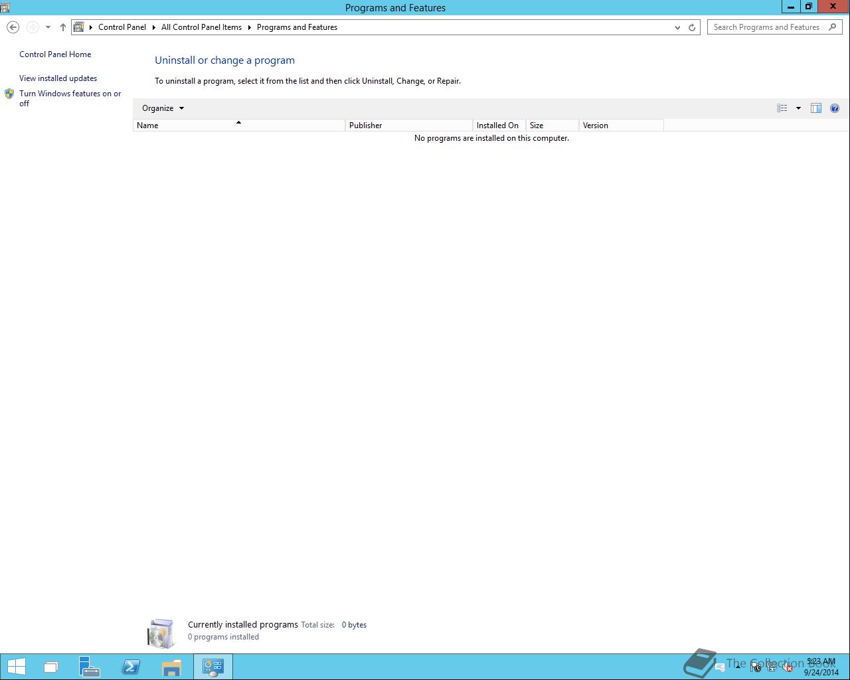
Task: Open the recent locations dropdown arrow
Action: (x=48, y=27)
